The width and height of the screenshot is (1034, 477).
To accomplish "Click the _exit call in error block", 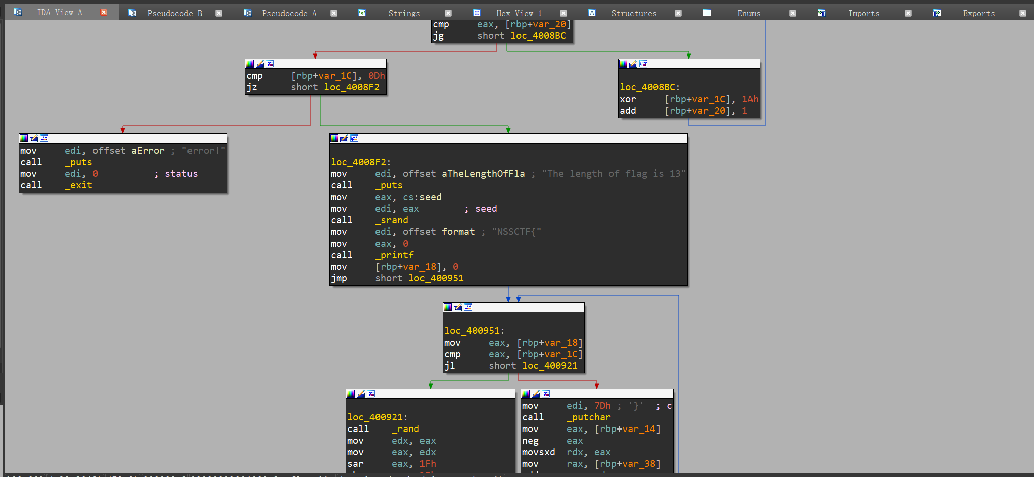I will (x=78, y=185).
